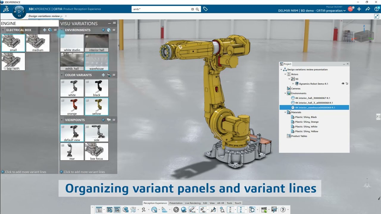Add a variant to Electrical Box line
Screen dimensions: 381x214
click(45, 30)
